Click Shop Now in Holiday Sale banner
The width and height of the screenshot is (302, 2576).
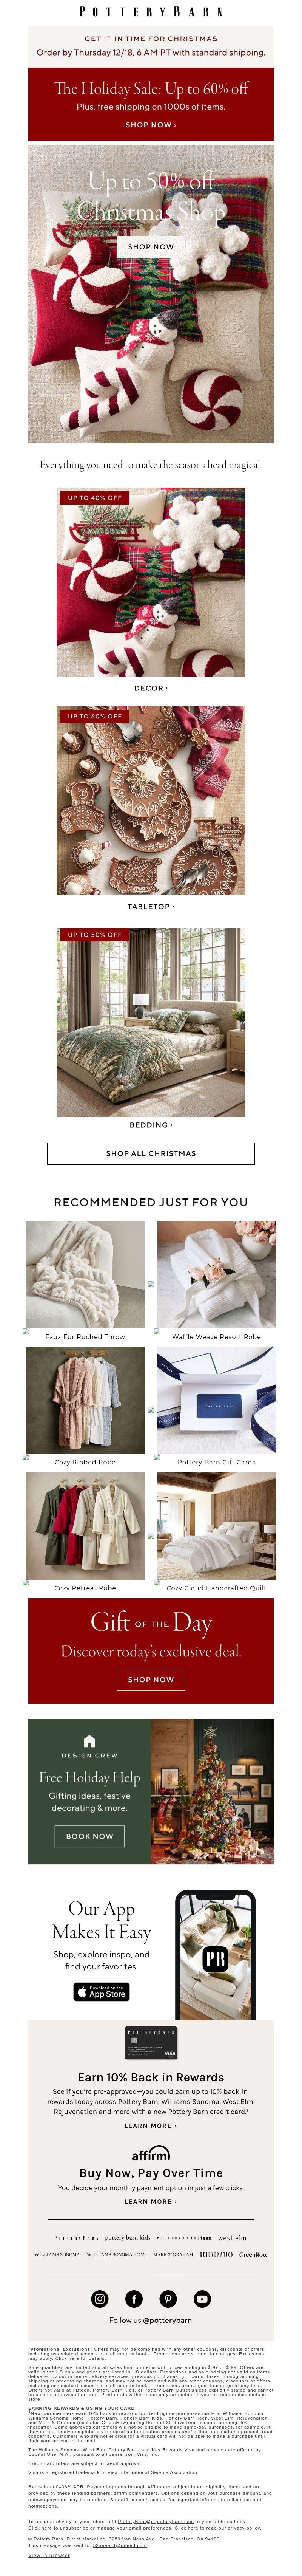point(151,125)
